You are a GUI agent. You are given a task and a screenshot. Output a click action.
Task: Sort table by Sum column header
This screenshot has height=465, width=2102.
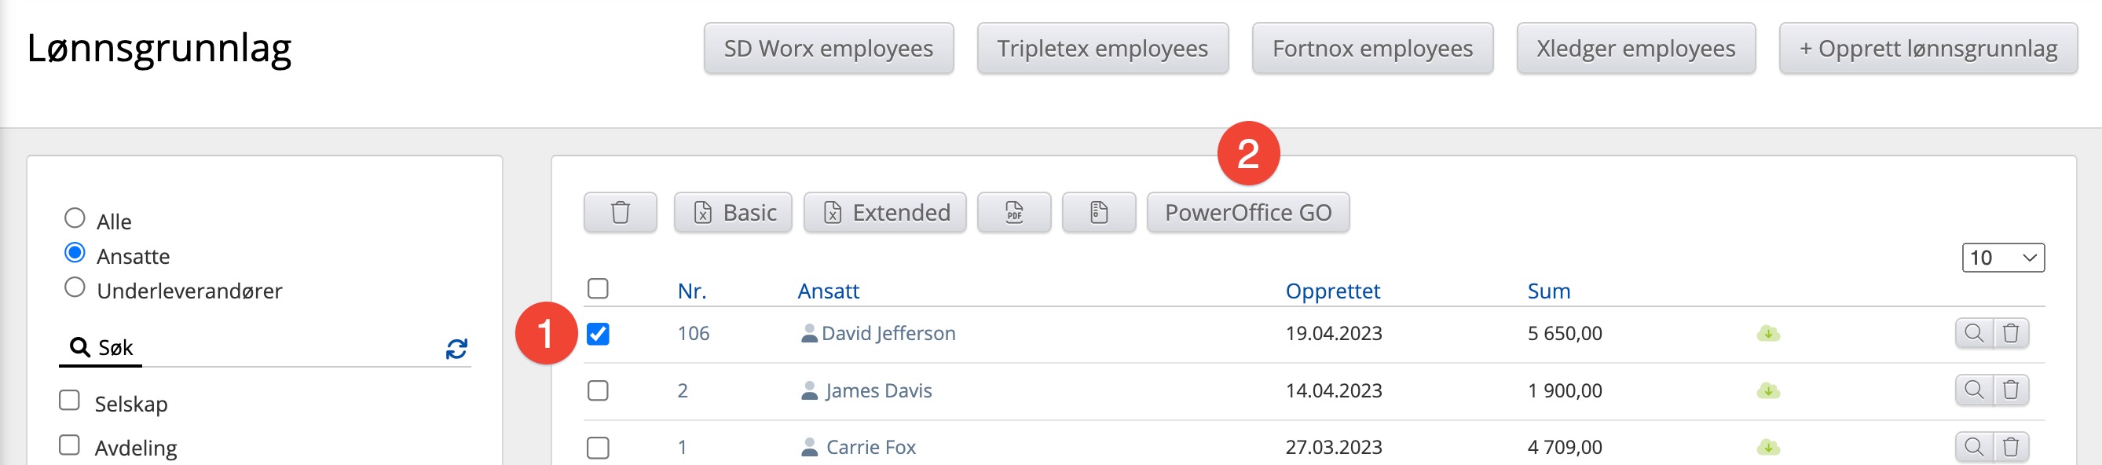(1548, 291)
